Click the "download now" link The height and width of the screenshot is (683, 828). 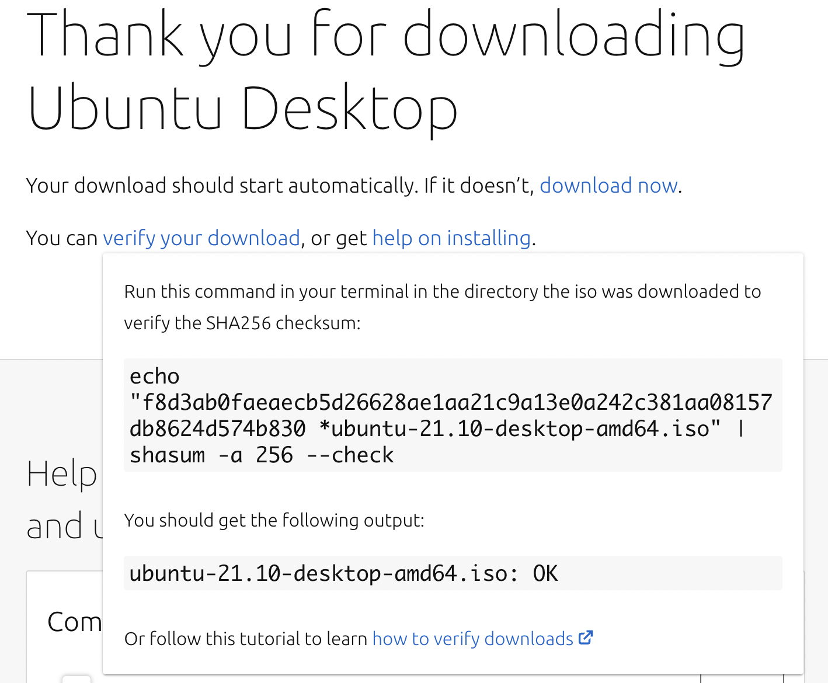608,186
